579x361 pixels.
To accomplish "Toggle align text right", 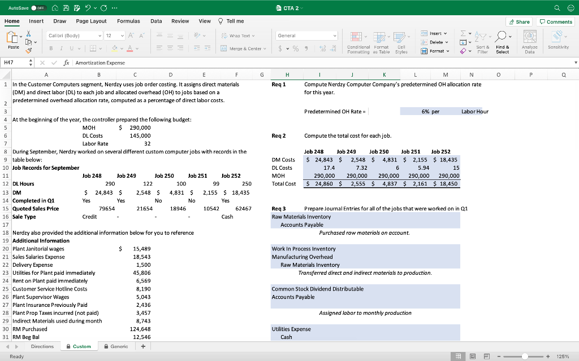I will [x=180, y=49].
